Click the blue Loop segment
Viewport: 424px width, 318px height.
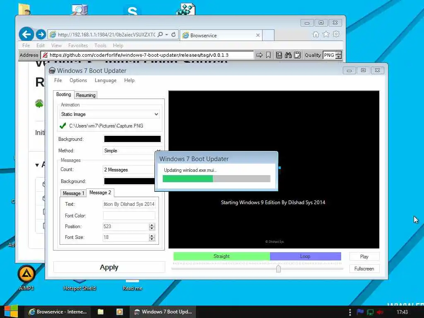click(x=305, y=256)
